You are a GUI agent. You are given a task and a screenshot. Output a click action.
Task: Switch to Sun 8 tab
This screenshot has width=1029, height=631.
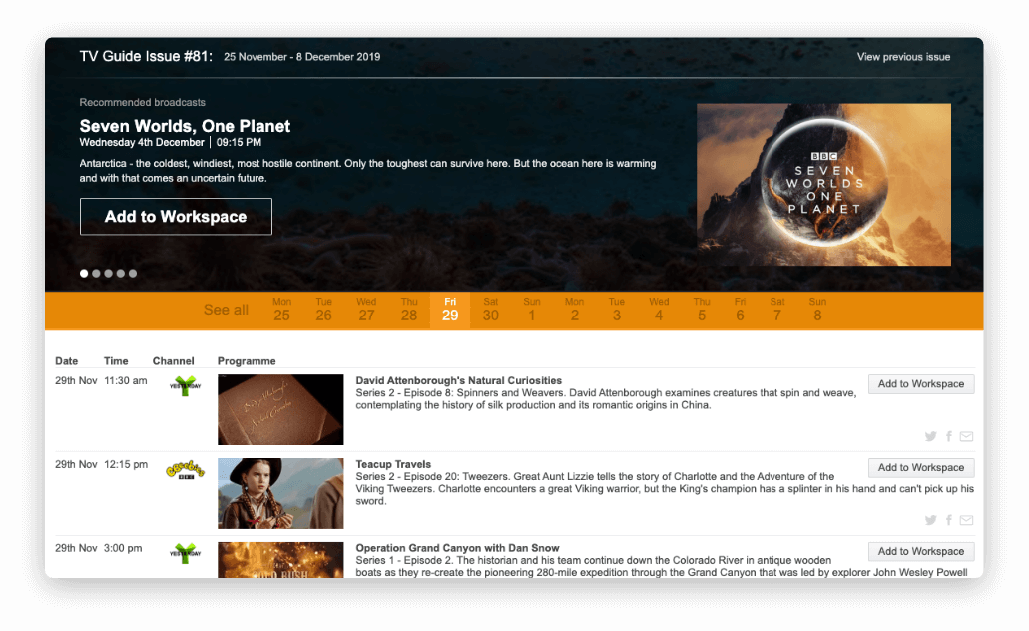[x=817, y=310]
